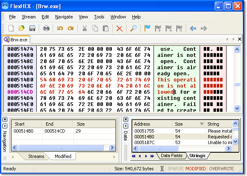Delete using the red X icon

(x=119, y=29)
